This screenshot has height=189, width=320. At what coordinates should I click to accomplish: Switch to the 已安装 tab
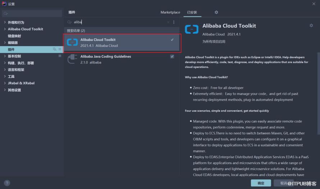point(192,12)
